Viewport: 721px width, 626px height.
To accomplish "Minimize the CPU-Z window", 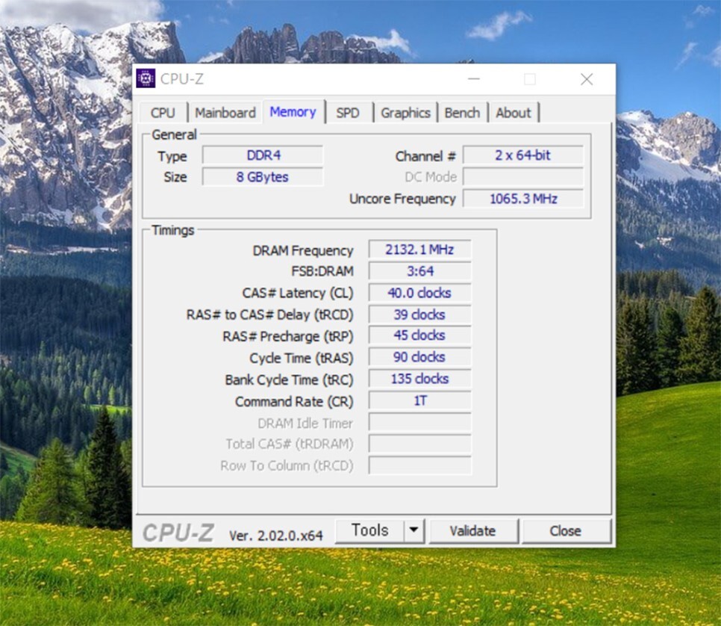I will [x=474, y=79].
